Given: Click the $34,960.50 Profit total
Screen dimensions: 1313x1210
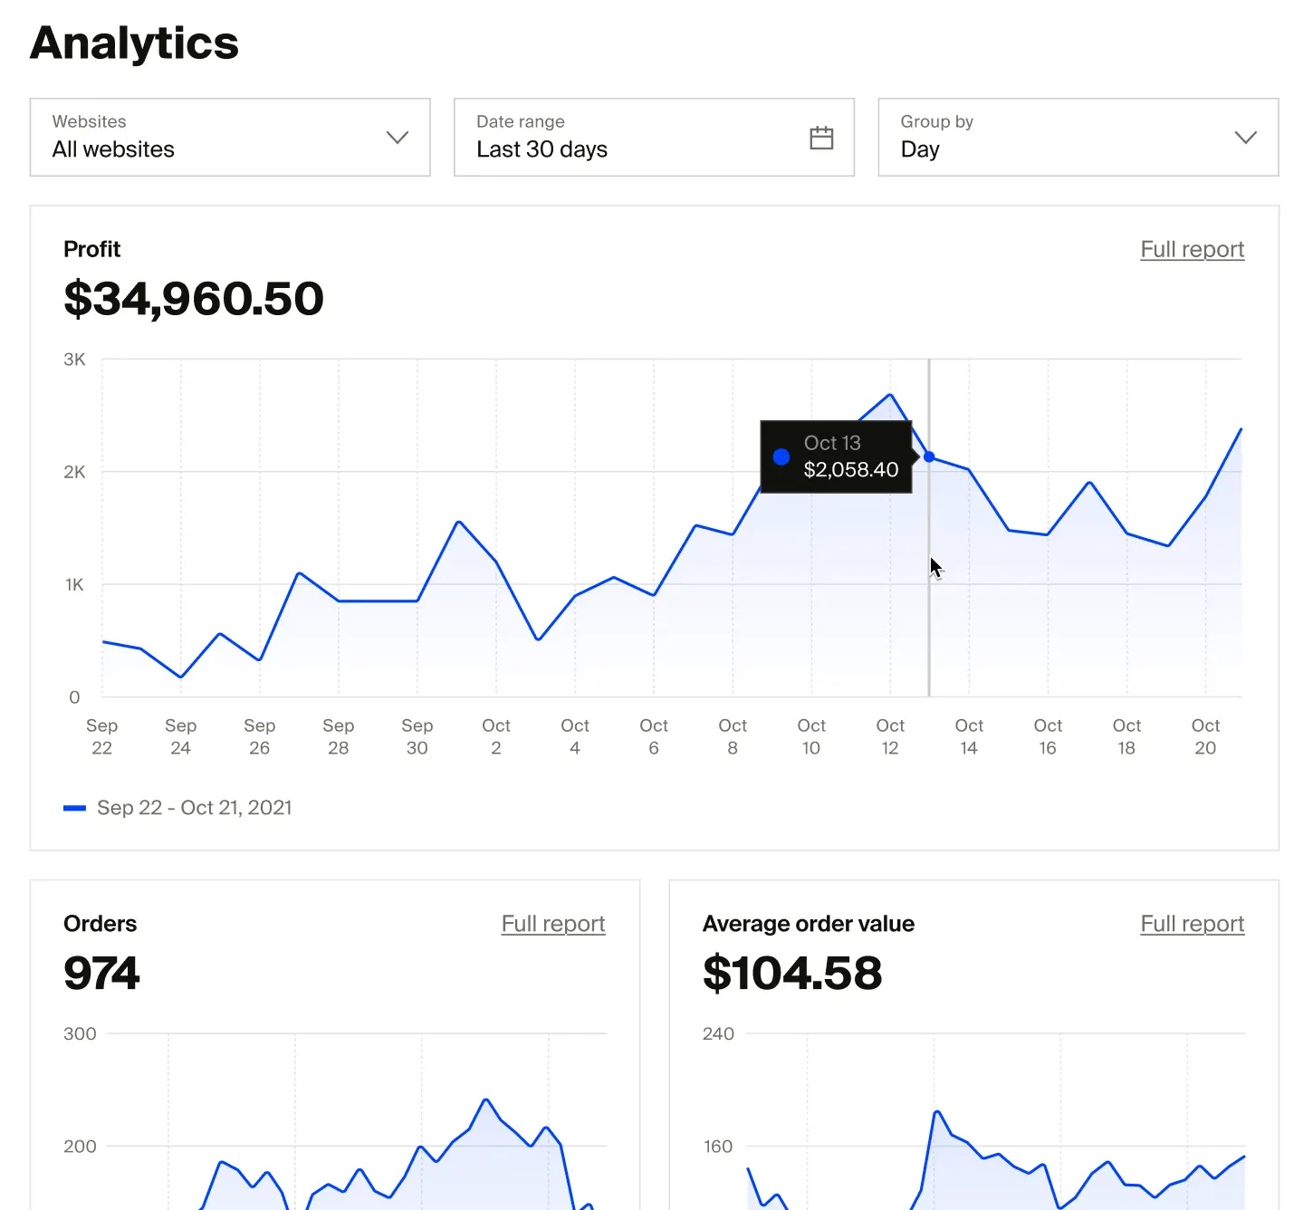Looking at the screenshot, I should point(194,299).
